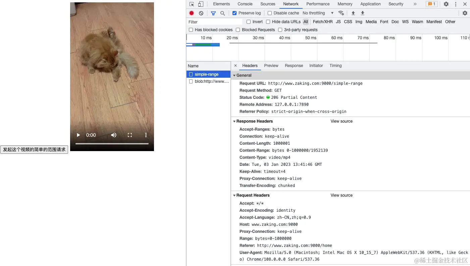Open network conditions wifi icon
This screenshot has height=266, width=470.
tap(341, 13)
